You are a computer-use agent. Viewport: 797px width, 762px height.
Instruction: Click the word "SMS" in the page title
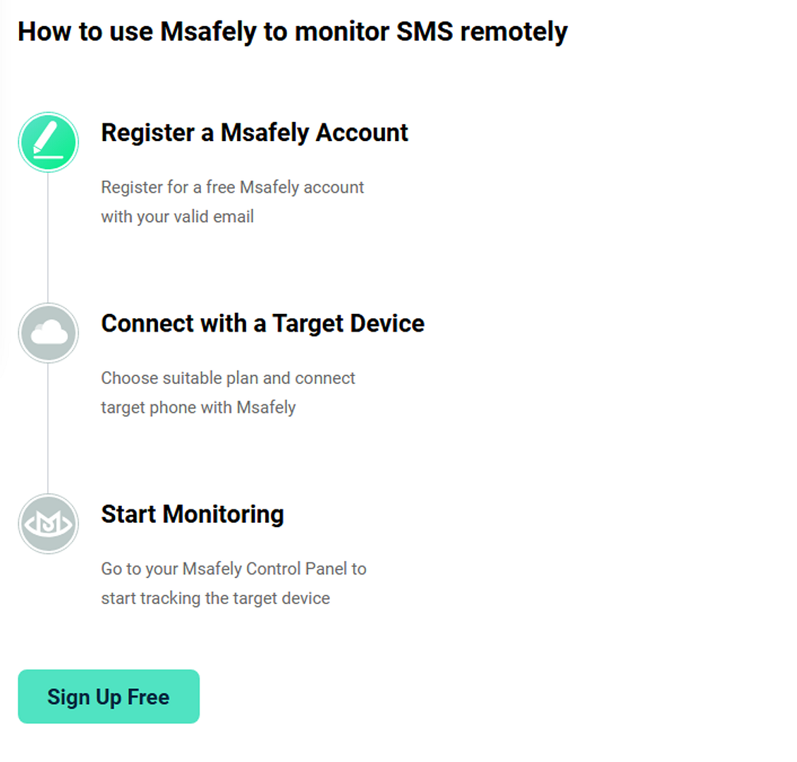click(x=425, y=32)
